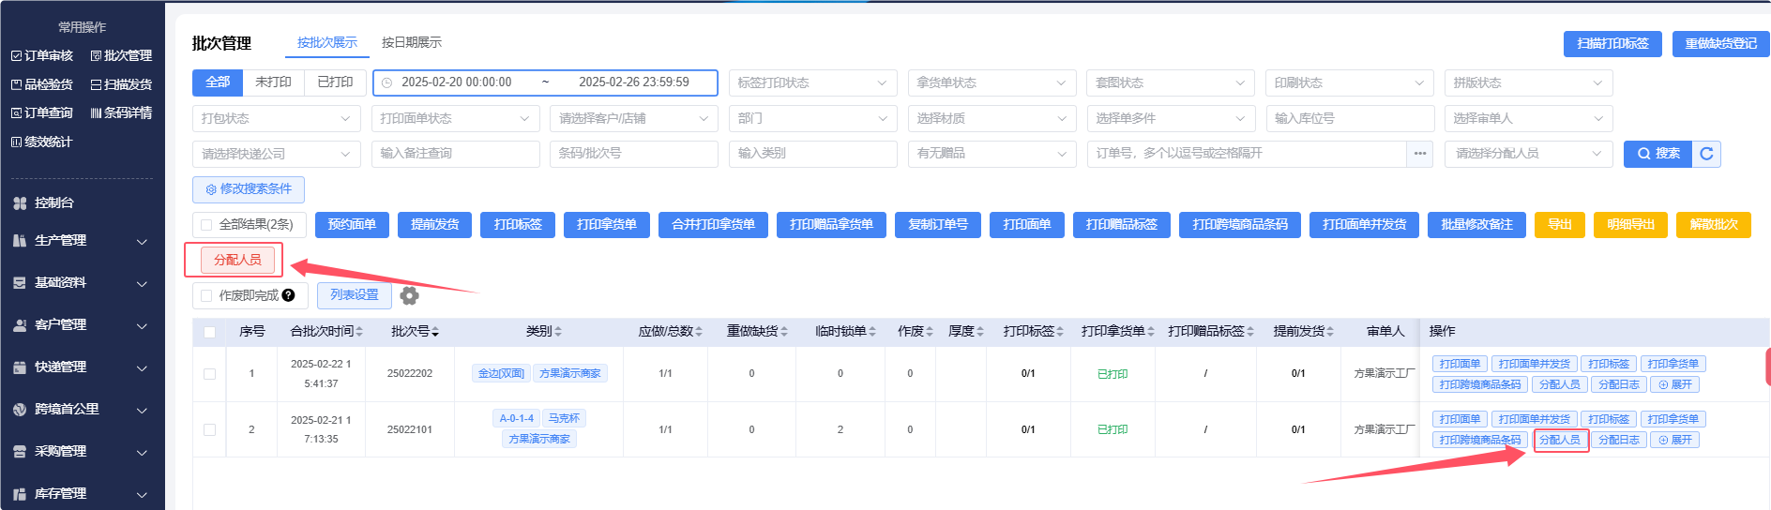
Task: Sort by 合批次时间 column
Action: tap(359, 332)
